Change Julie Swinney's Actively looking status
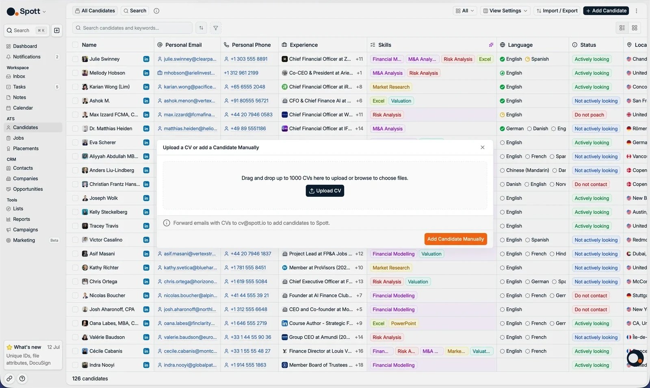Image resolution: width=650 pixels, height=388 pixels. [591, 59]
